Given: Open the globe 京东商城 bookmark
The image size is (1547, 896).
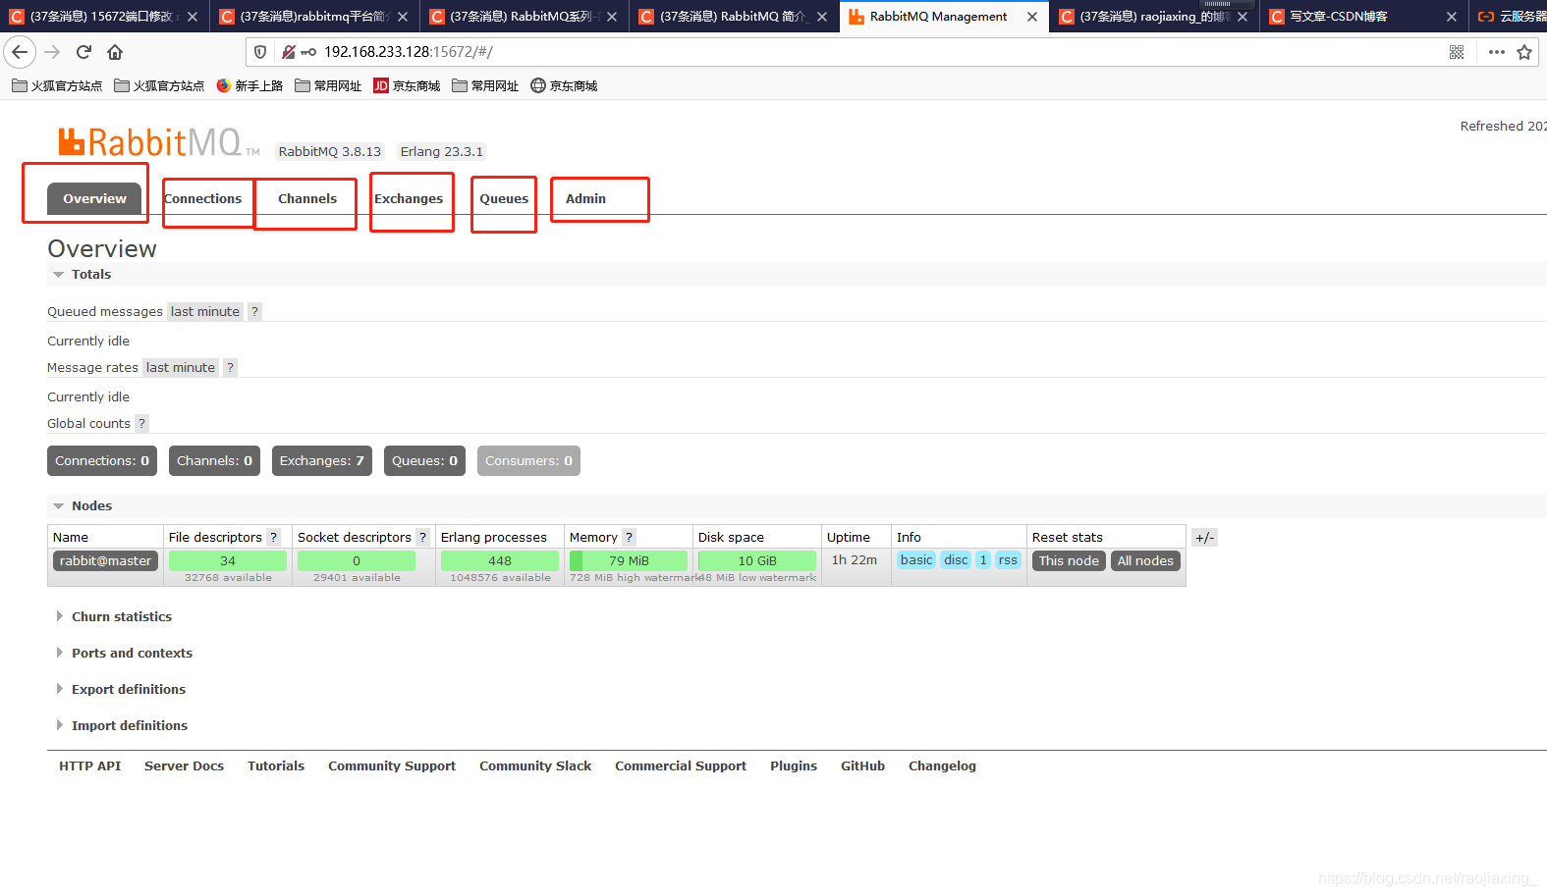Looking at the screenshot, I should (564, 85).
